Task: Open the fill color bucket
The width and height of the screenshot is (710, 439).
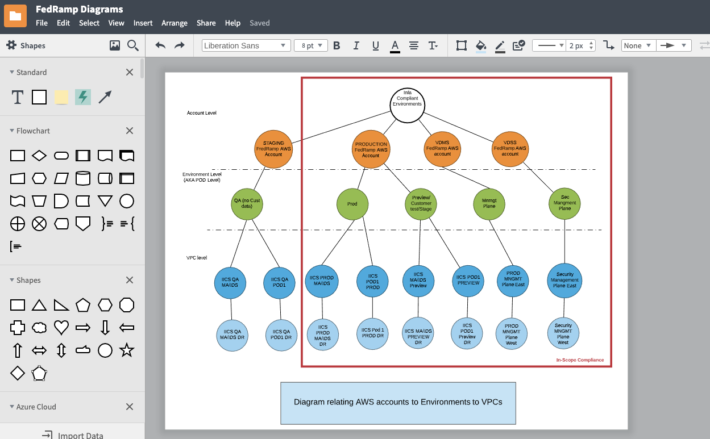Action: 481,46
